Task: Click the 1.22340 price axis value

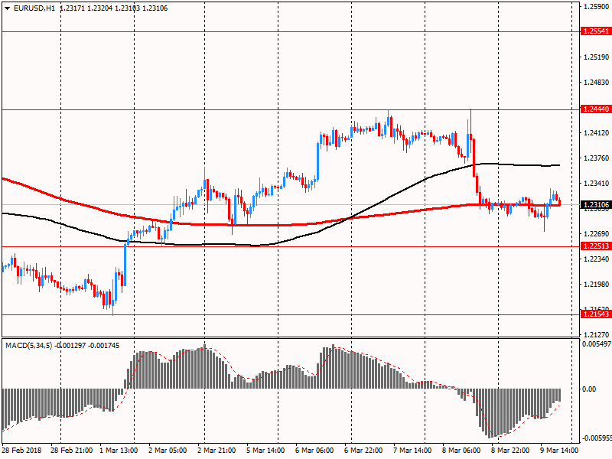Action: [x=597, y=259]
